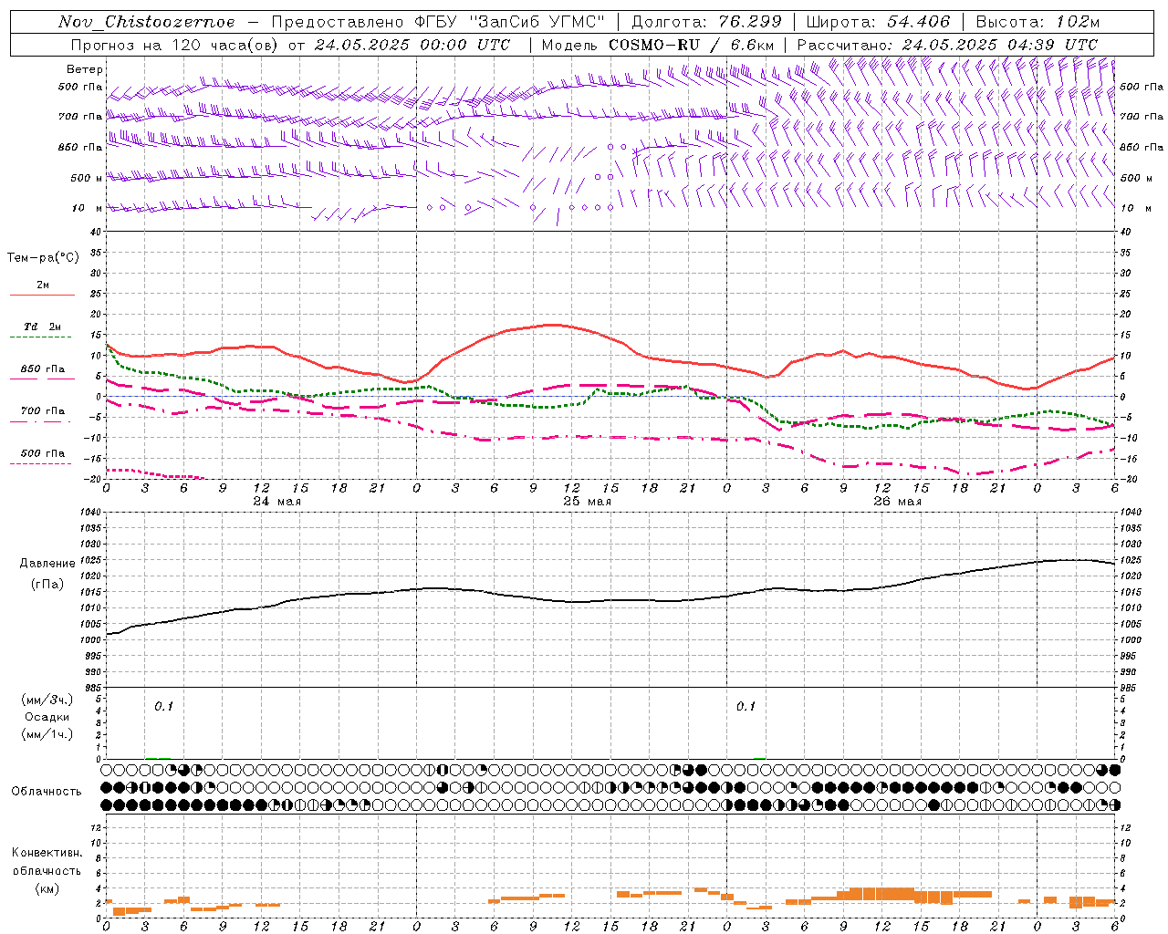Screen dimensions: 1168x934
Task: Click the 24 мая date label
Action: 277,502
